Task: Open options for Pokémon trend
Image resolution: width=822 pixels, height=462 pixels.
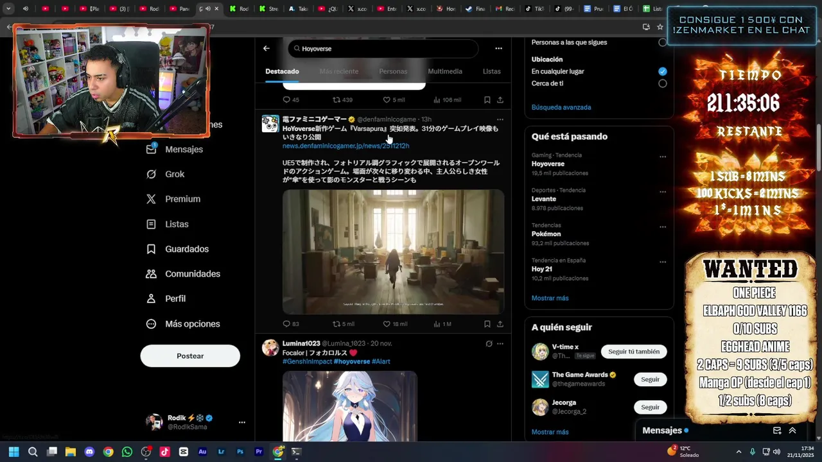Action: [x=663, y=227]
